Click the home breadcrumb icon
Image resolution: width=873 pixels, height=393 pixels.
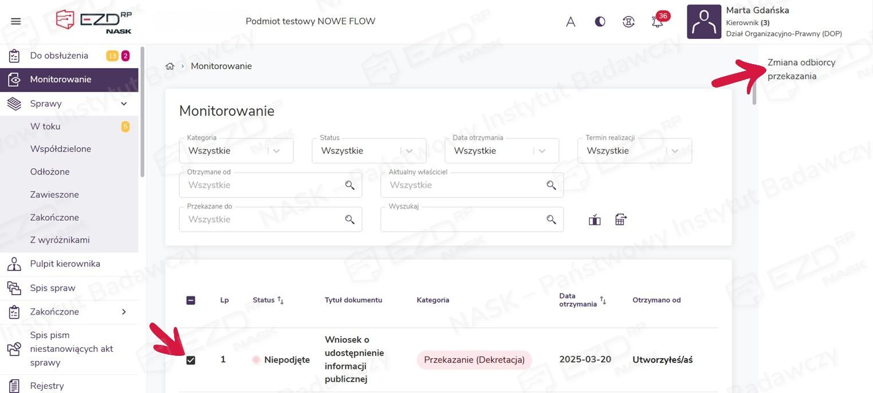pos(170,66)
